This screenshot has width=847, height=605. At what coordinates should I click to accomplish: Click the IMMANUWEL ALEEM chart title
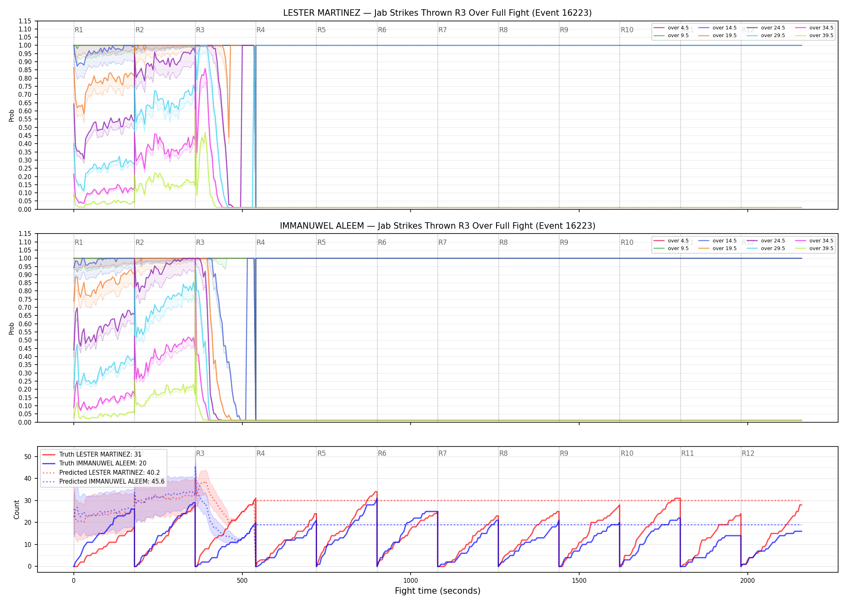tap(437, 226)
